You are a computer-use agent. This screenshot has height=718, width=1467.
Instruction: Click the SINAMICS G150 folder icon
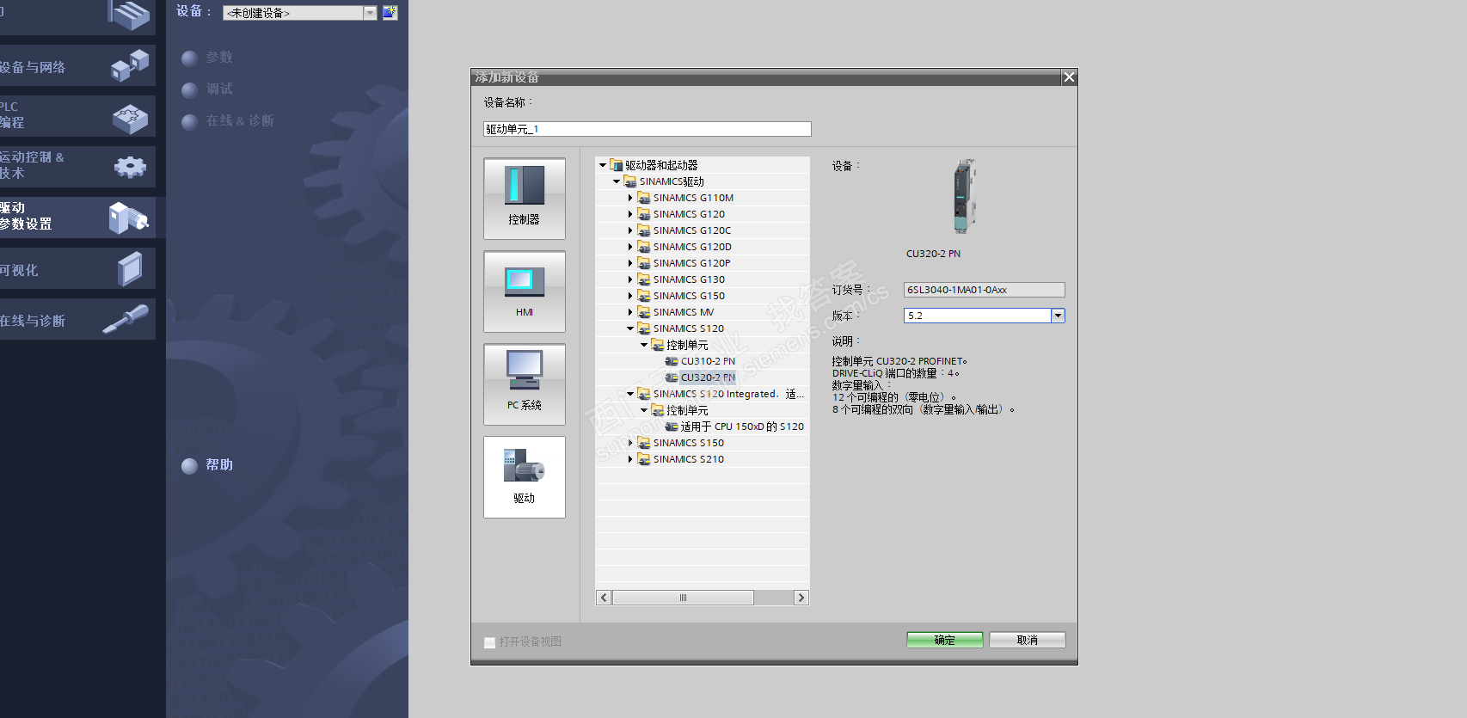coord(643,296)
